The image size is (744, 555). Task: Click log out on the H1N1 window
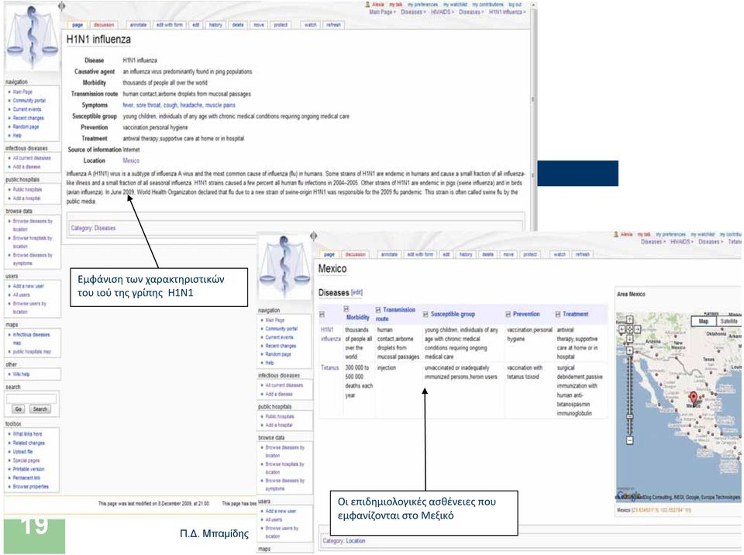[x=515, y=5]
